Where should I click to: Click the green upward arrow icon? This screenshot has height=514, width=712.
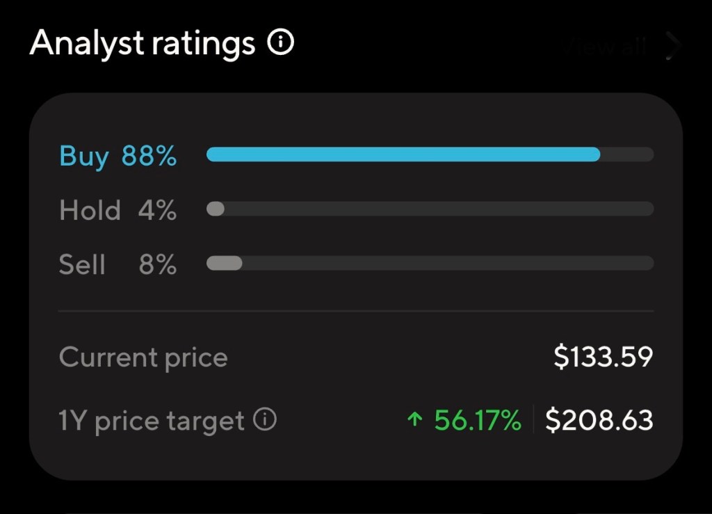click(415, 420)
